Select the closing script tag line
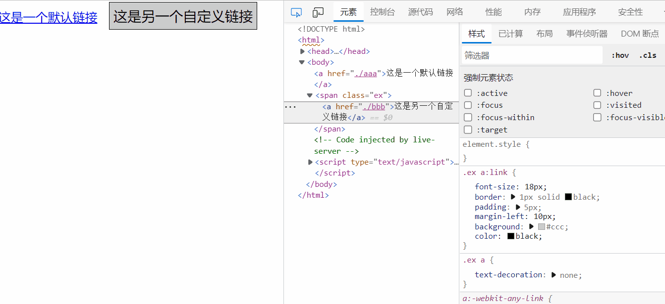The image size is (665, 304). [335, 173]
